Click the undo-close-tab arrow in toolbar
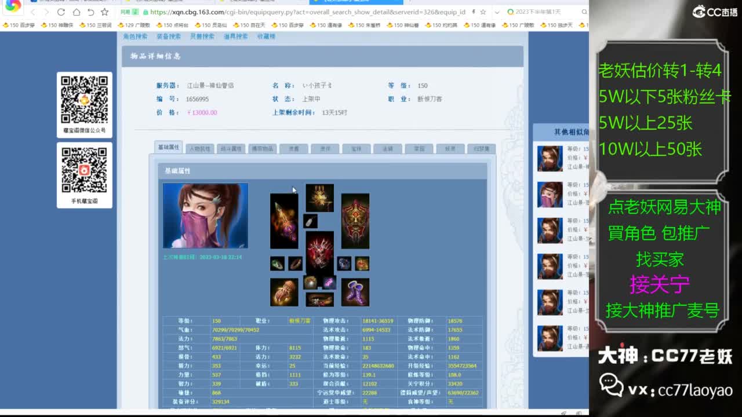This screenshot has height=417, width=742. 90,12
